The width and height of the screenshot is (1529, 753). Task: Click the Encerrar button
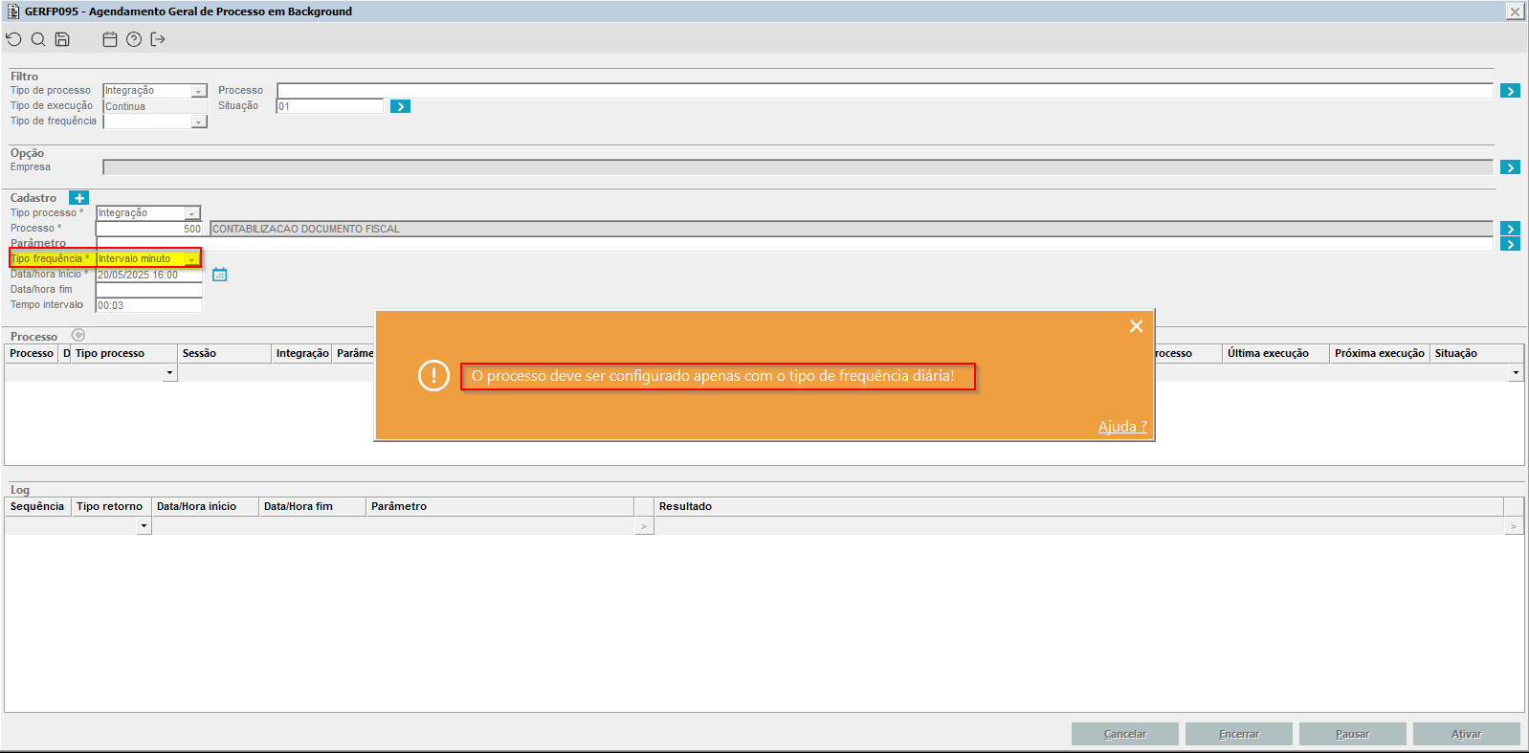pyautogui.click(x=1239, y=734)
